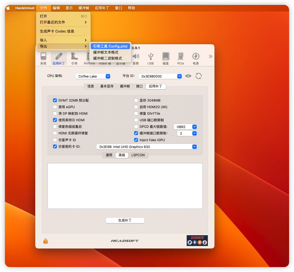294x272 pixels.
Task: Click the 生成补丁 button
Action: 125,220
